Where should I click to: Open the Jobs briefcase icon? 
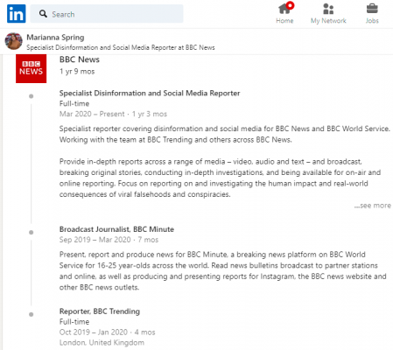372,9
